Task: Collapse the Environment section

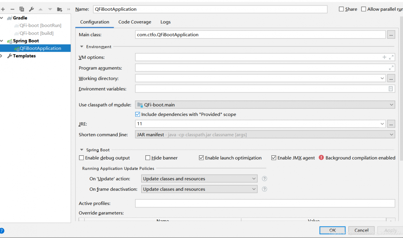Action: tap(82, 47)
